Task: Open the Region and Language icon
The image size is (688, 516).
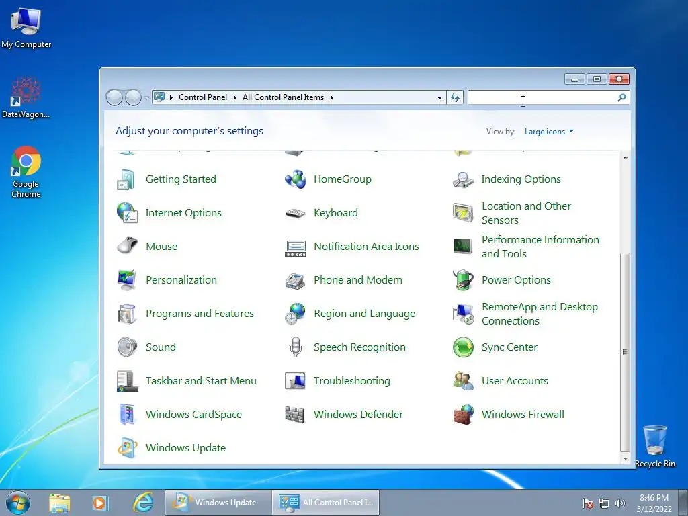Action: point(296,314)
